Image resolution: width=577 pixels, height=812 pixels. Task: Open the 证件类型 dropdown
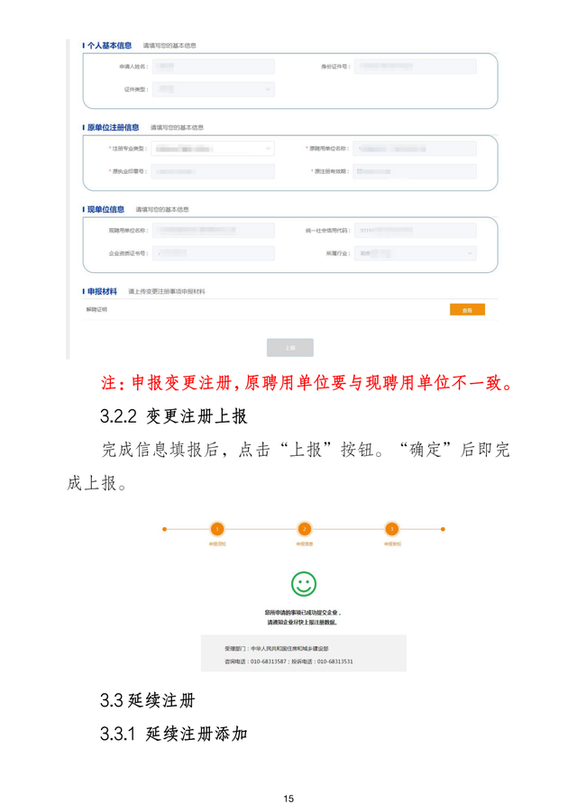(x=214, y=89)
